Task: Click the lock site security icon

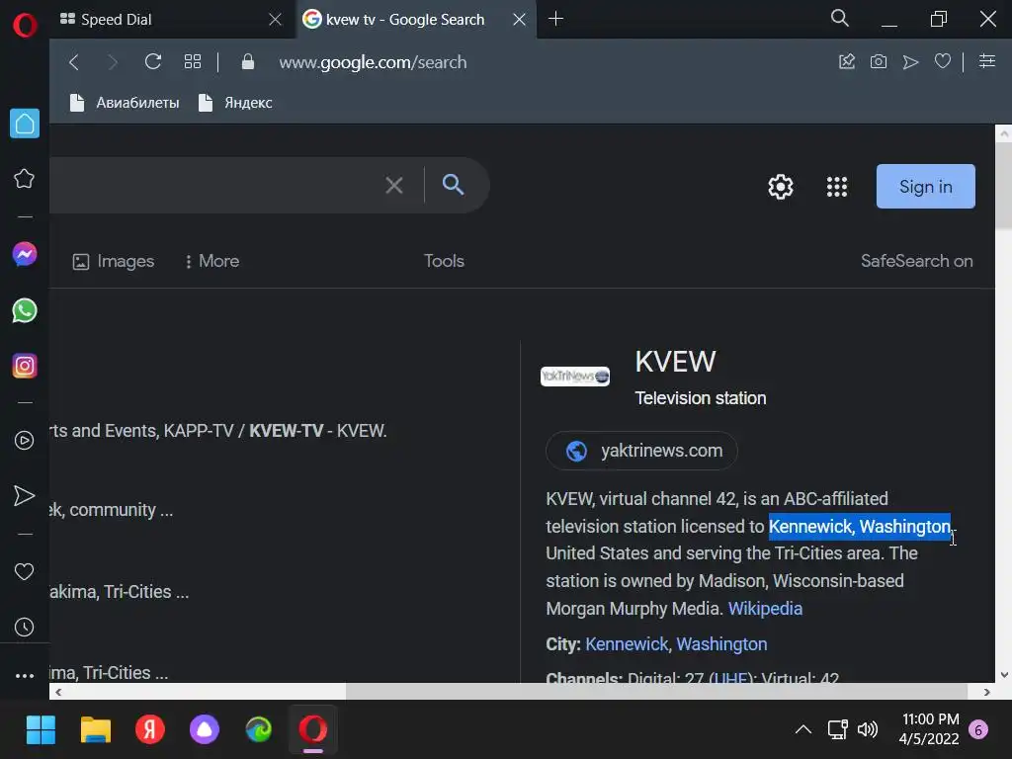Action: (248, 62)
